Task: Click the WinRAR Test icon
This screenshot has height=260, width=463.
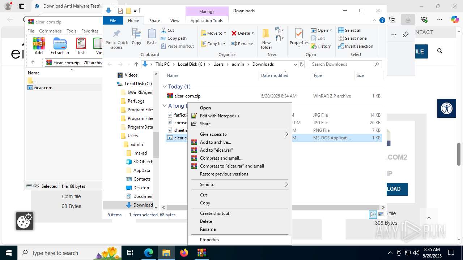Action: click(81, 46)
